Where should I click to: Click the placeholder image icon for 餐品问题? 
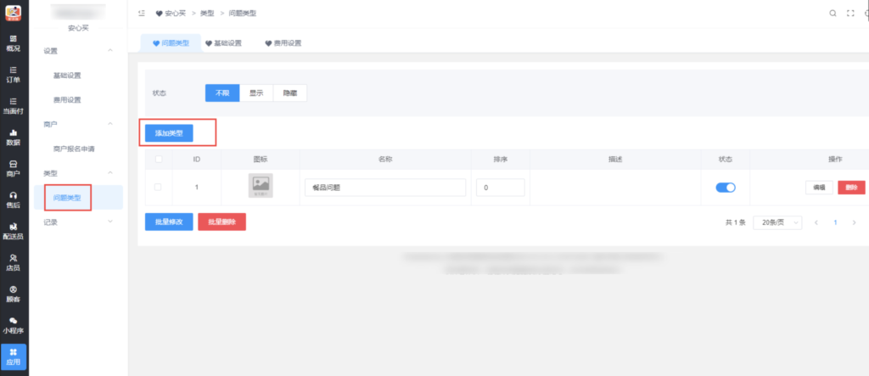pos(261,186)
